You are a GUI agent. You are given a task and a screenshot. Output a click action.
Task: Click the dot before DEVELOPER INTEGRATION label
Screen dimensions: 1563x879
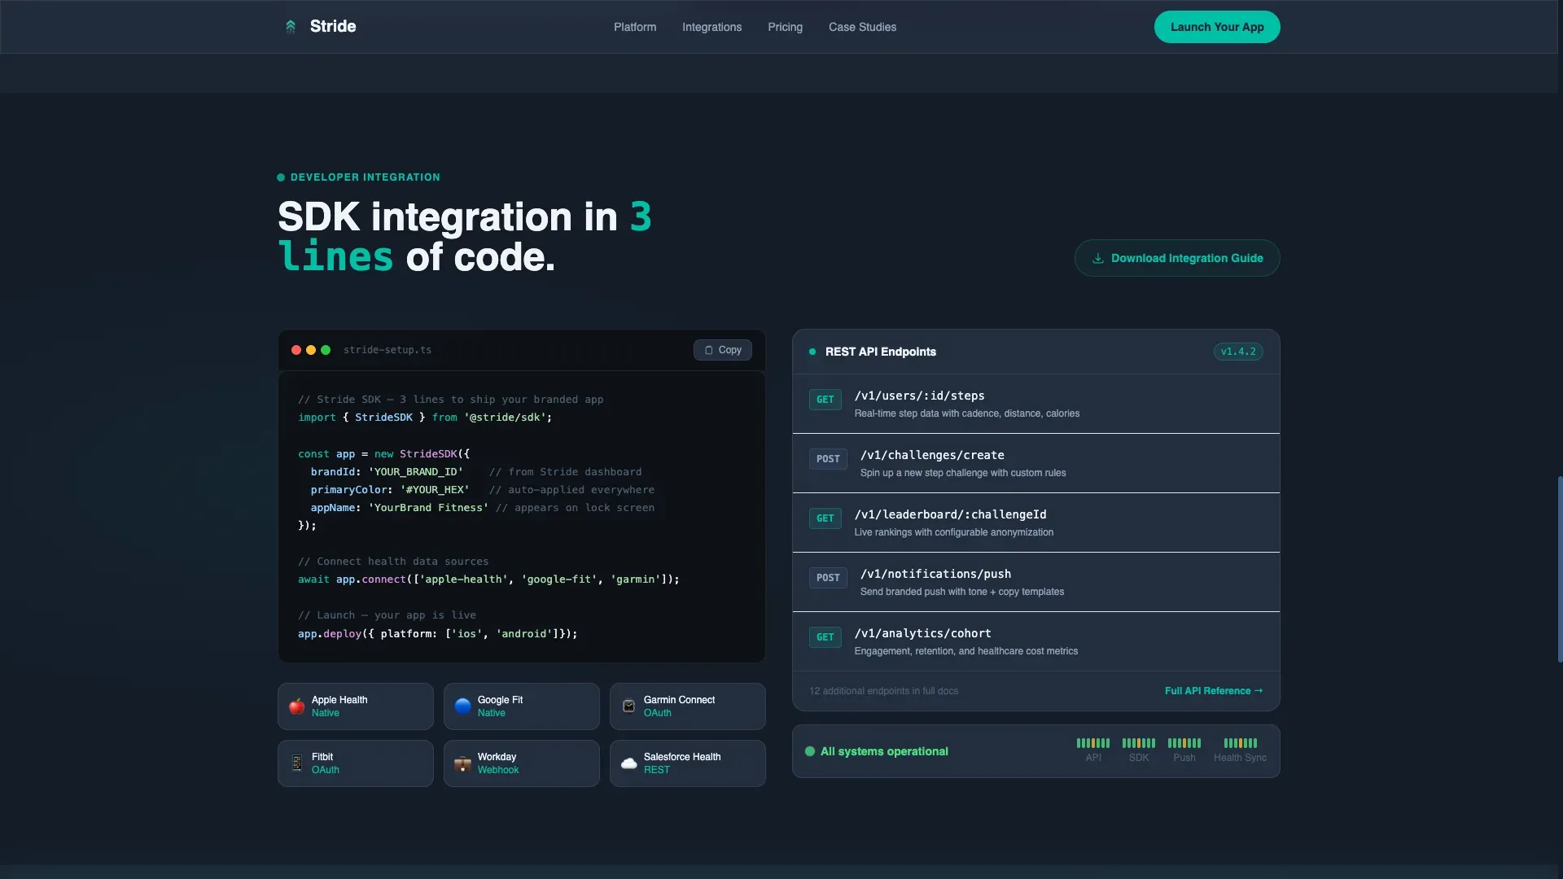(x=281, y=177)
